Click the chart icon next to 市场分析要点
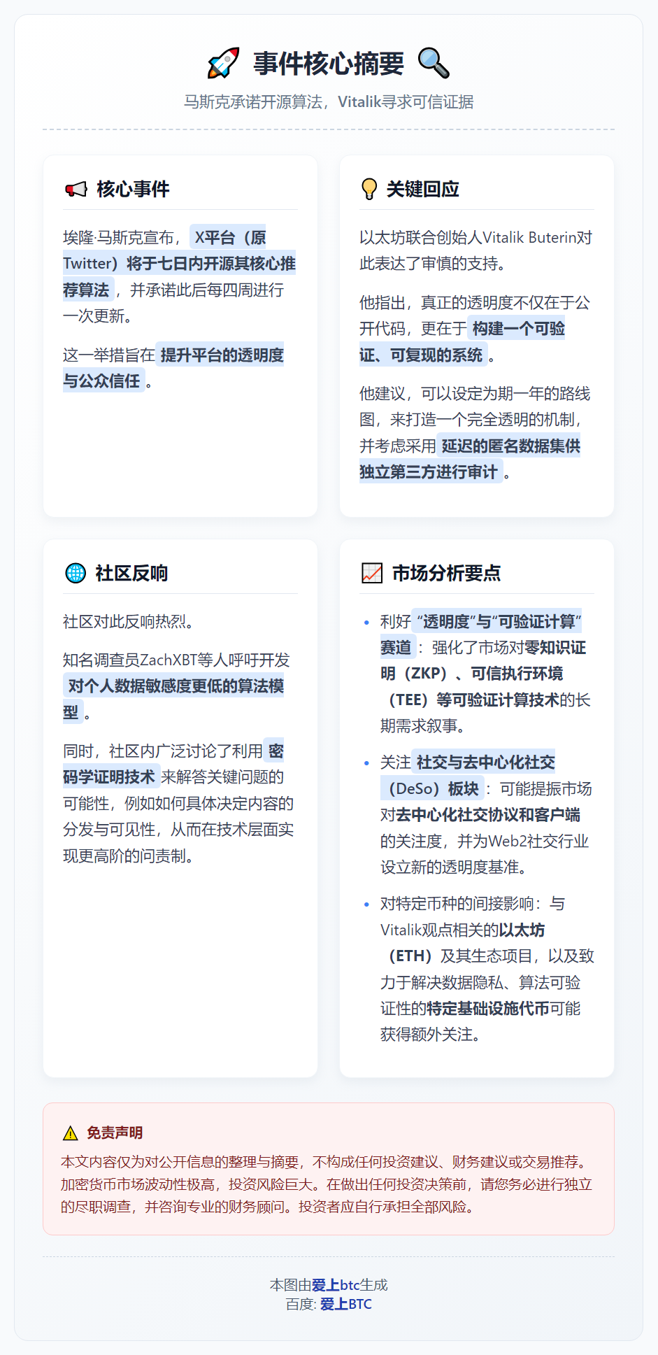The width and height of the screenshot is (658, 1355). (x=372, y=573)
